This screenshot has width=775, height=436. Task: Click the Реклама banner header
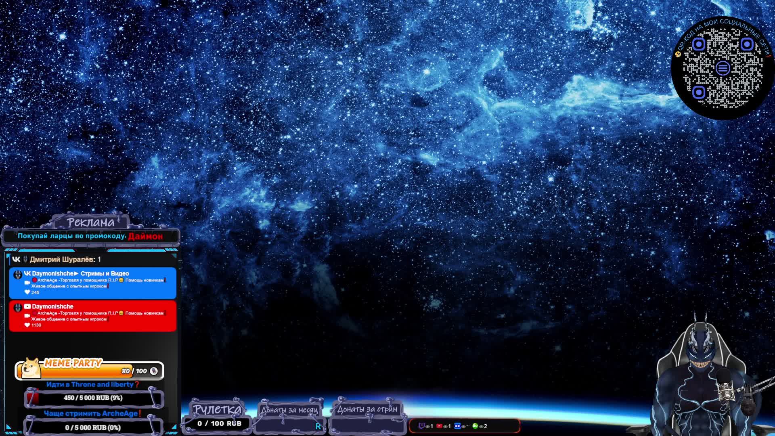point(91,222)
